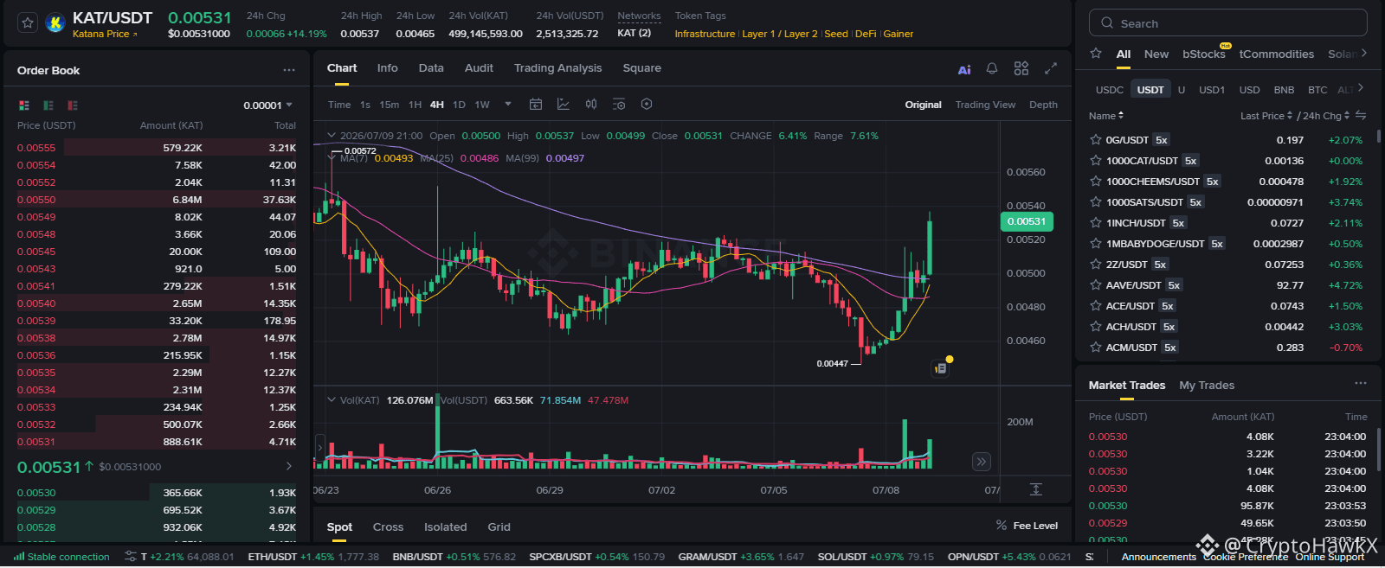Click market list scrollbar
The width and height of the screenshot is (1385, 568).
pyautogui.click(x=1378, y=137)
